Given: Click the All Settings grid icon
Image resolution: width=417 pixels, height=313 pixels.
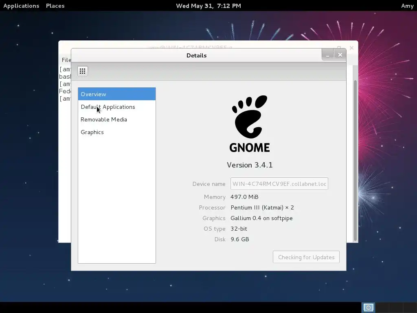Looking at the screenshot, I should click(82, 71).
